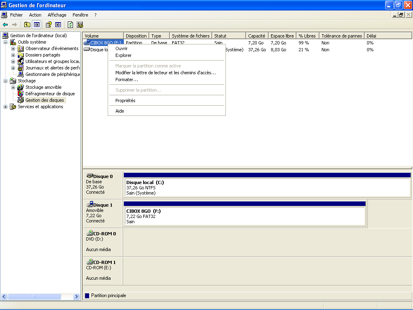Choose Formater... from the context menu
Viewport: 413px width, 310px height.
[126, 80]
